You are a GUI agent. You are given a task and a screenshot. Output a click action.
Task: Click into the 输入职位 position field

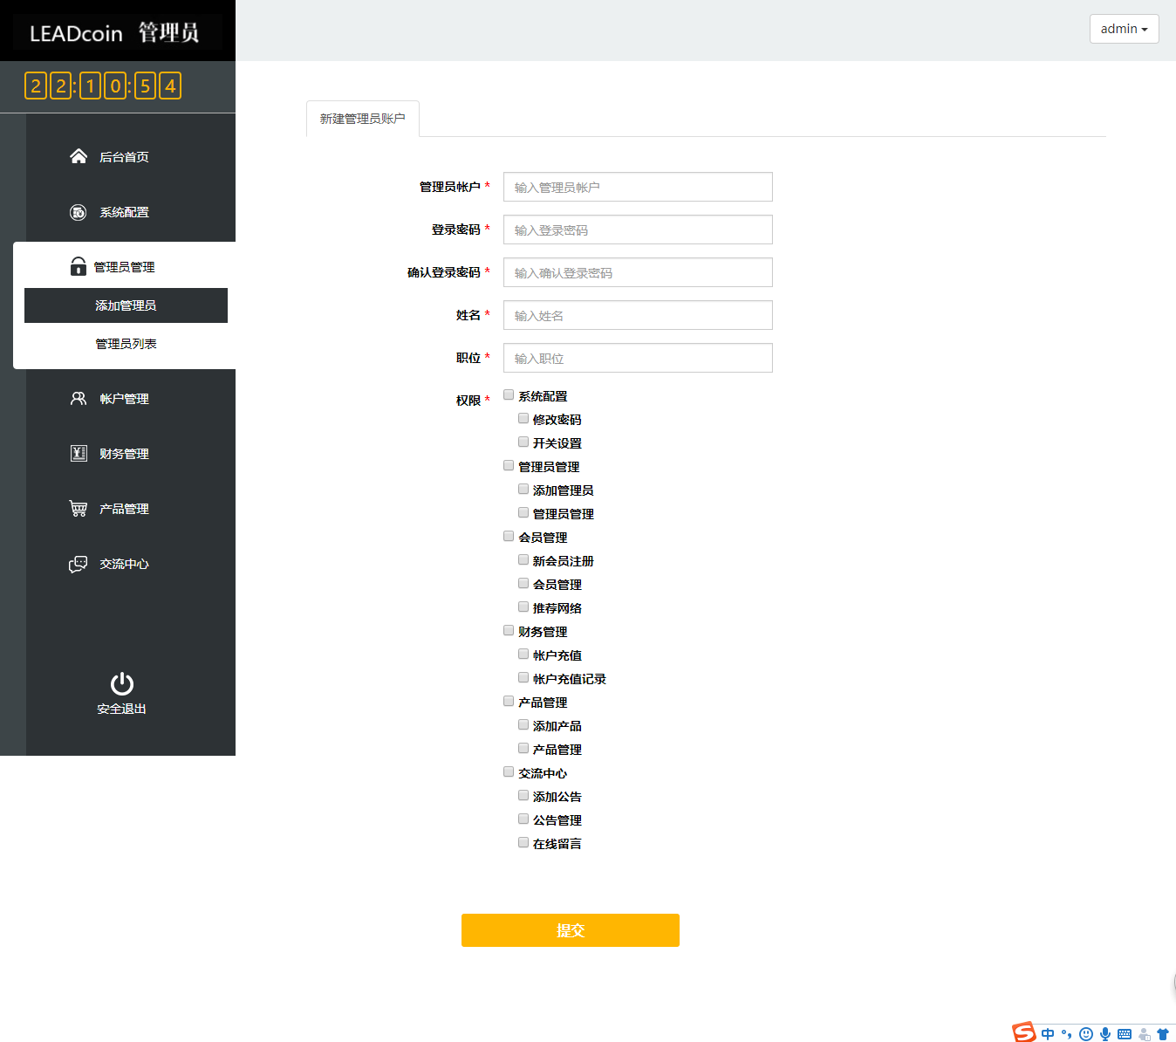click(638, 358)
